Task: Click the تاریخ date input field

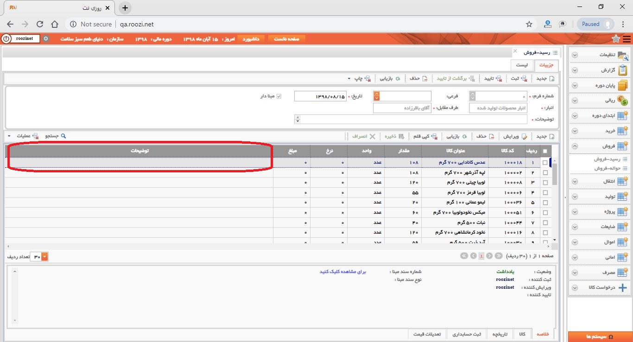Action: click(x=320, y=96)
